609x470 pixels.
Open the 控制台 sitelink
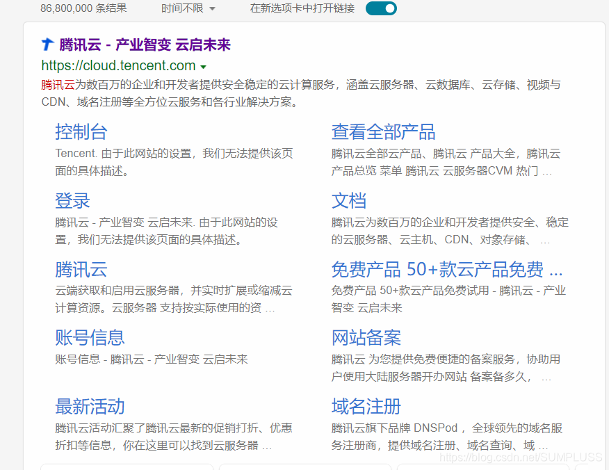point(81,131)
